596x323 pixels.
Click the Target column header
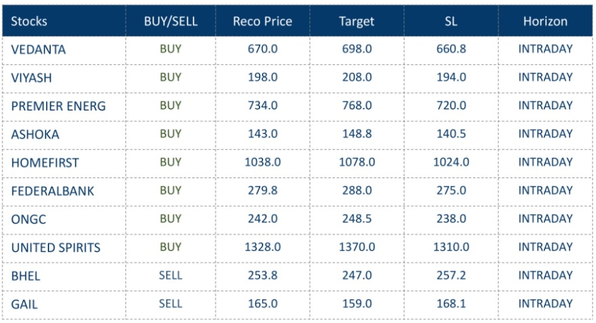click(356, 21)
